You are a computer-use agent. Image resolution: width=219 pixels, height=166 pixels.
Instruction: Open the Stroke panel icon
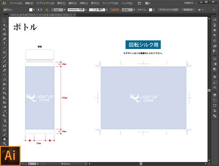click(x=215, y=59)
